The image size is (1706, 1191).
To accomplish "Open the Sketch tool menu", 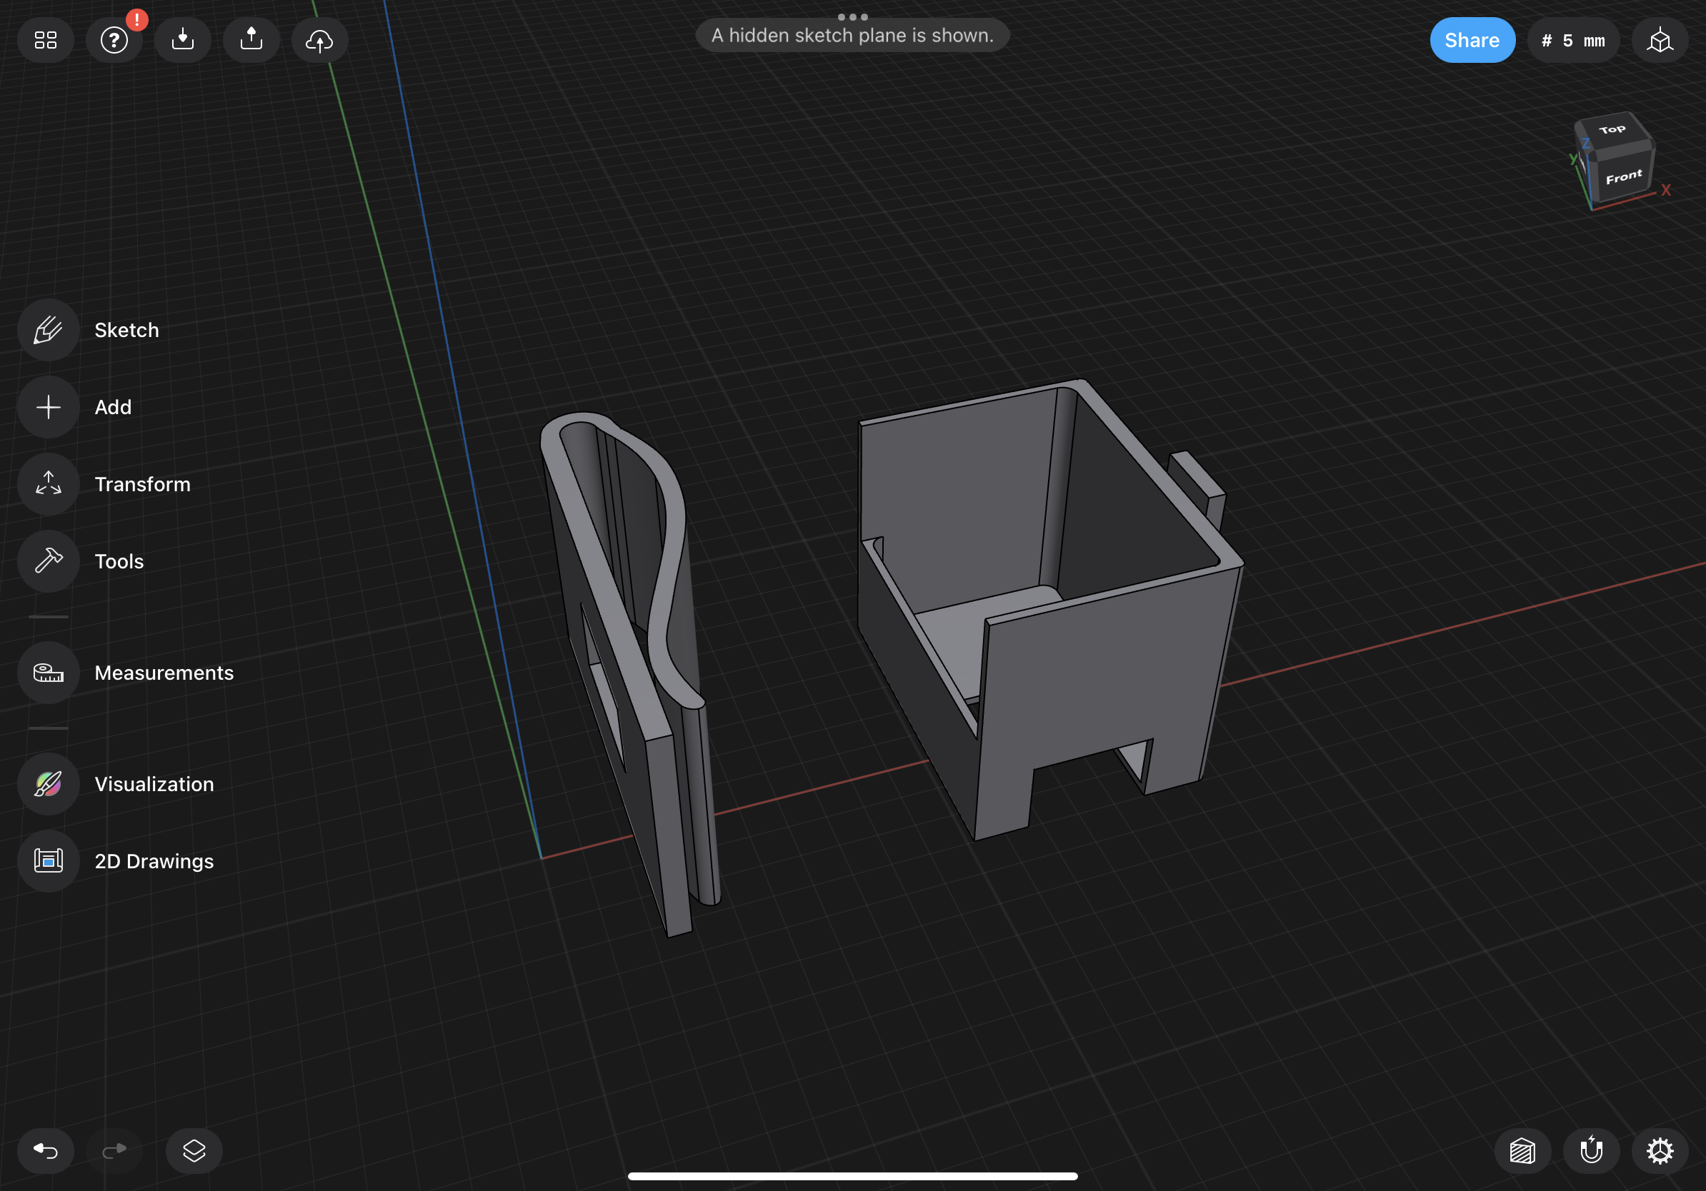I will (x=49, y=330).
